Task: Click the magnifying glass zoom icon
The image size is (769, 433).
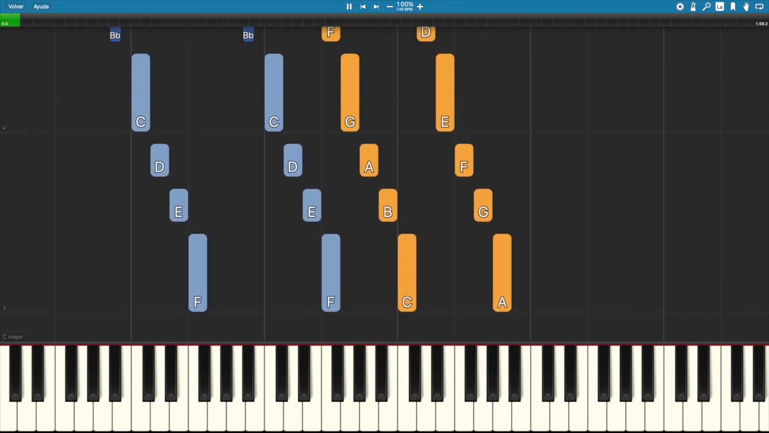Action: point(707,7)
